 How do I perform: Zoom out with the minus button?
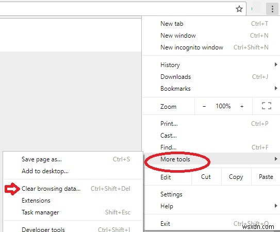pos(204,106)
